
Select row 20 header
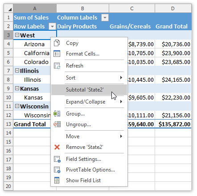[8, 186]
